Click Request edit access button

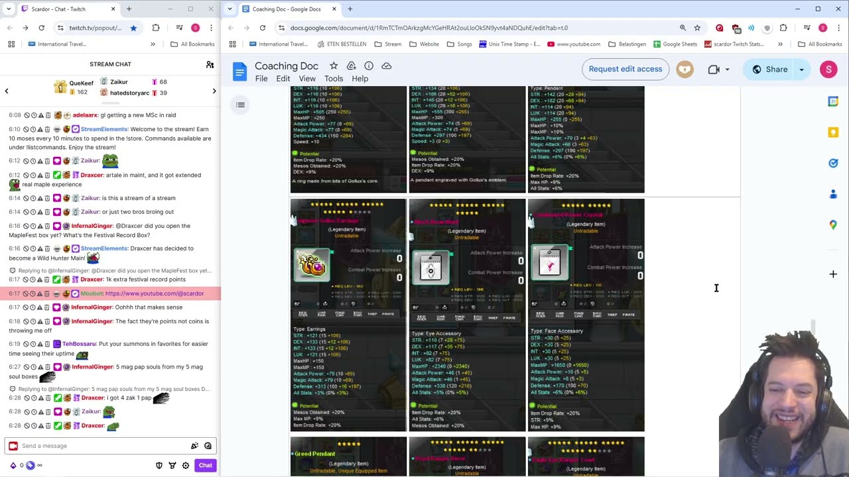pyautogui.click(x=625, y=69)
